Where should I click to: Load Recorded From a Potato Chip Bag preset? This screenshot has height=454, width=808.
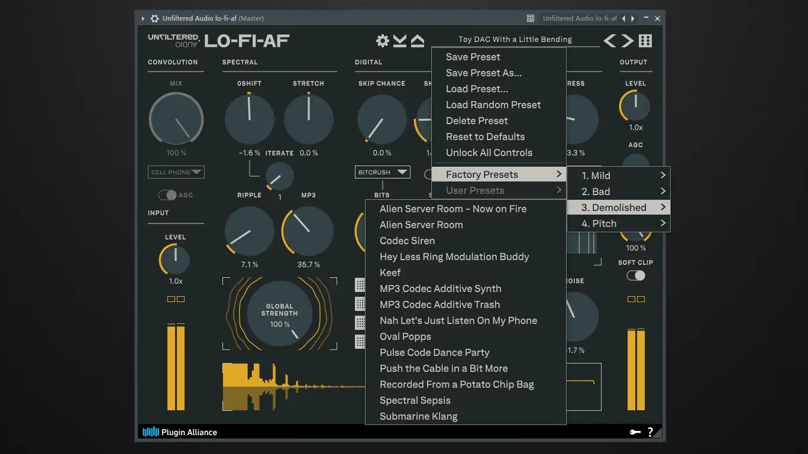click(466, 384)
